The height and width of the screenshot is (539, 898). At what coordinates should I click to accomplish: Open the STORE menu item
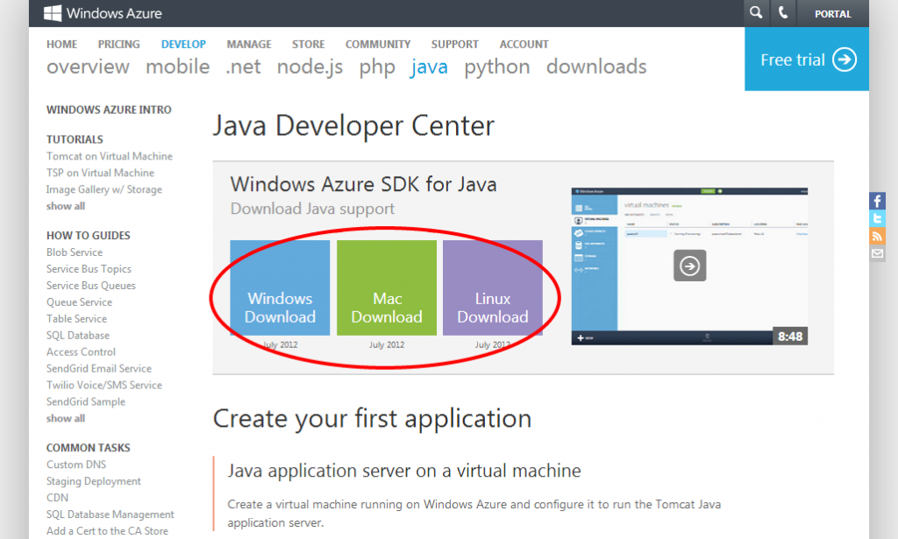[x=308, y=44]
